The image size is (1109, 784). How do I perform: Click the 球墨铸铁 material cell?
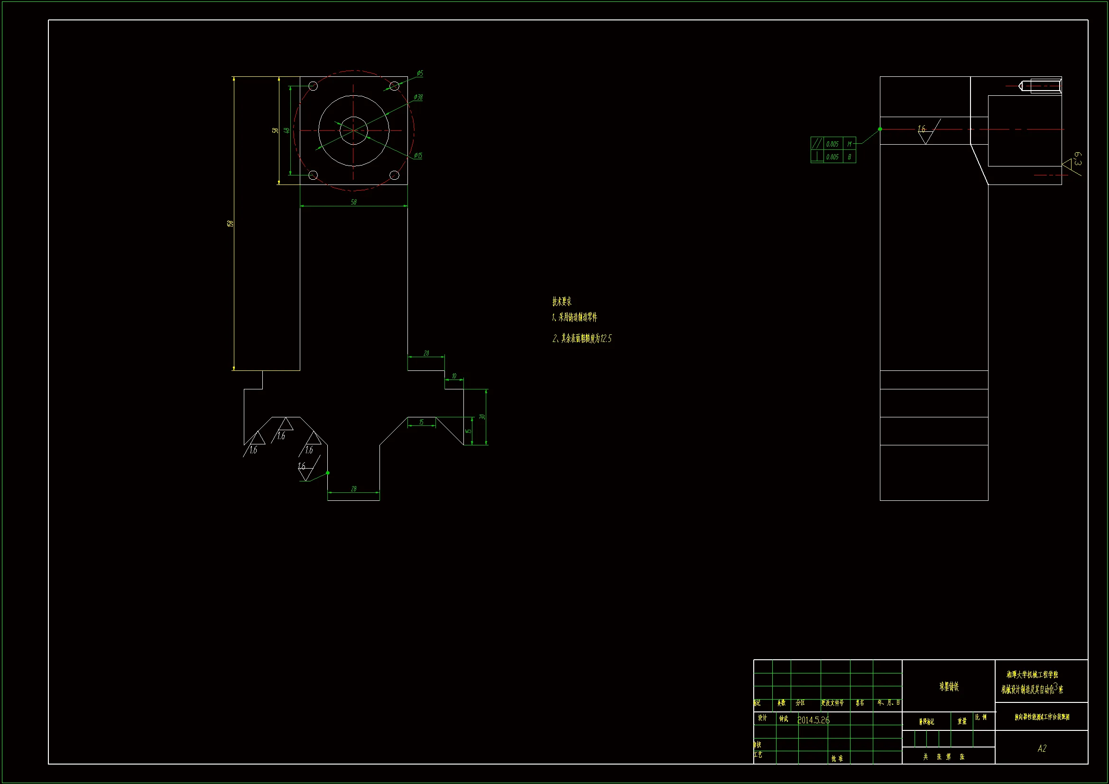[949, 686]
